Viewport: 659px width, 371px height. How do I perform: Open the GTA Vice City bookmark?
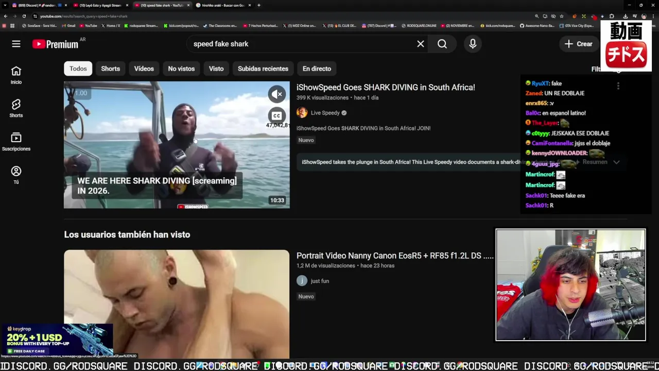pyautogui.click(x=577, y=26)
